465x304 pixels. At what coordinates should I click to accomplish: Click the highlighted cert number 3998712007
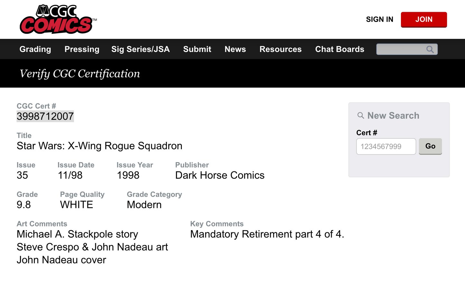(x=45, y=116)
